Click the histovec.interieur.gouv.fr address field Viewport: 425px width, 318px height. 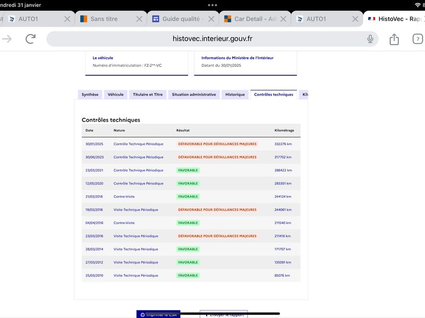[212, 39]
